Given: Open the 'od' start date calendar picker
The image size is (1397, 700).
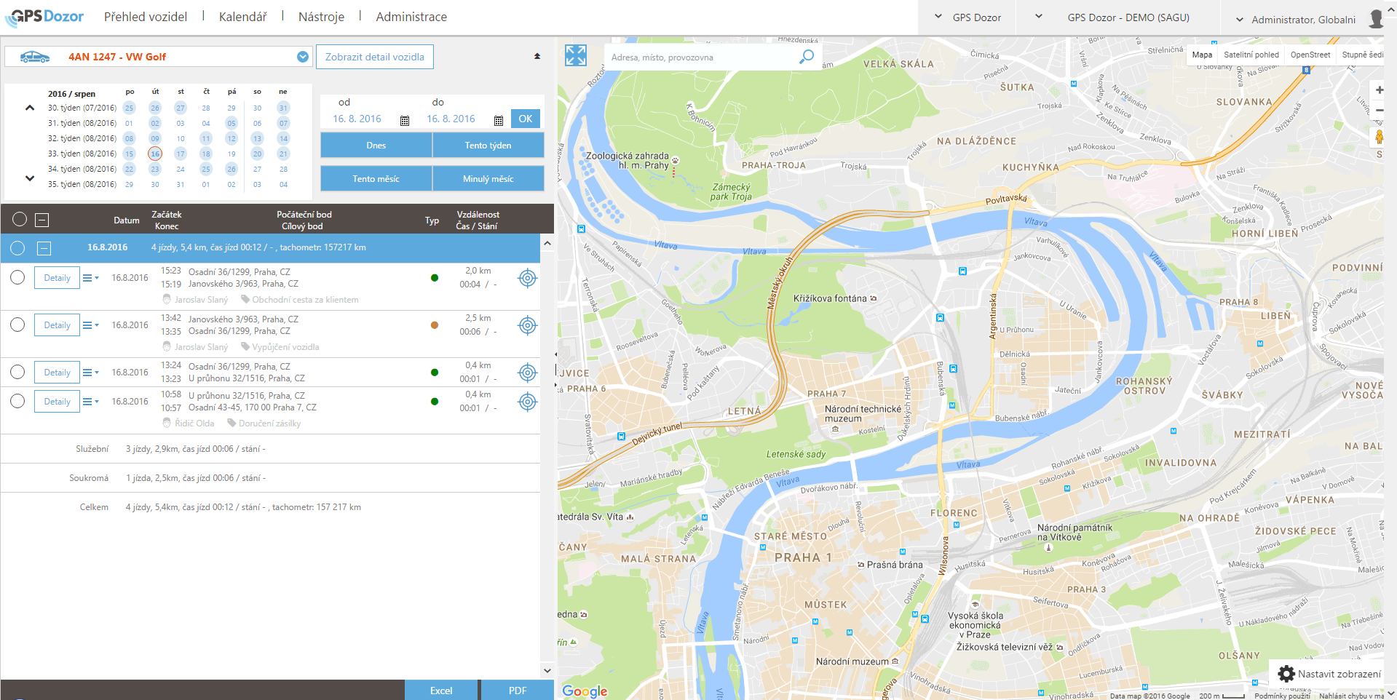Looking at the screenshot, I should pos(405,120).
